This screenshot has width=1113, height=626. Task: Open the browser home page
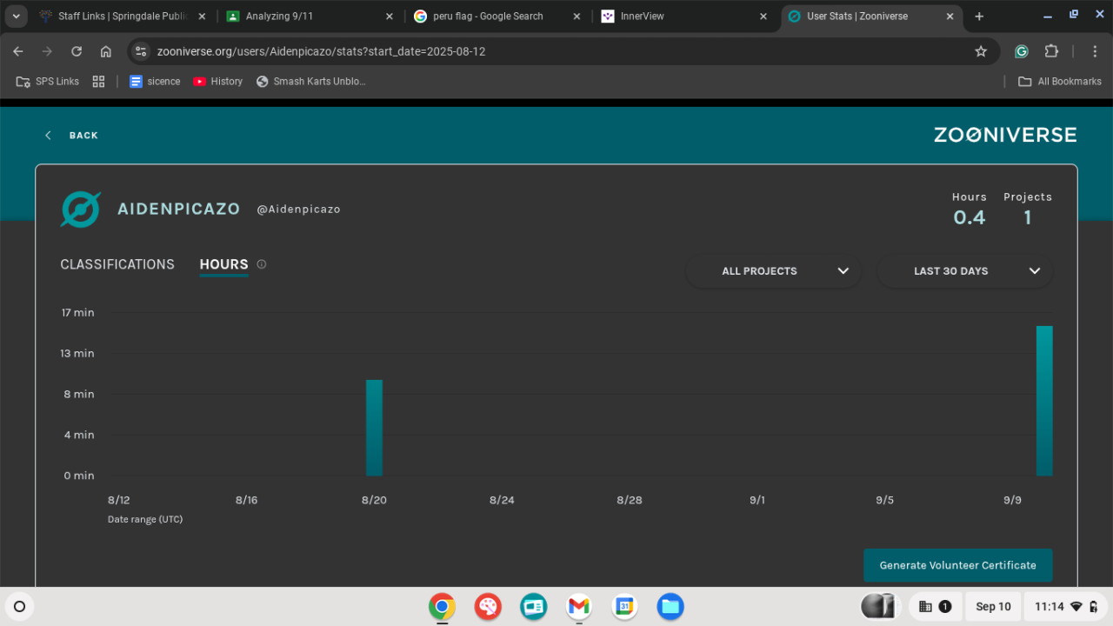coord(106,51)
